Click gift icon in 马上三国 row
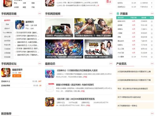Image resolution: width=155 pixels, height=116 pixels. 152,49
